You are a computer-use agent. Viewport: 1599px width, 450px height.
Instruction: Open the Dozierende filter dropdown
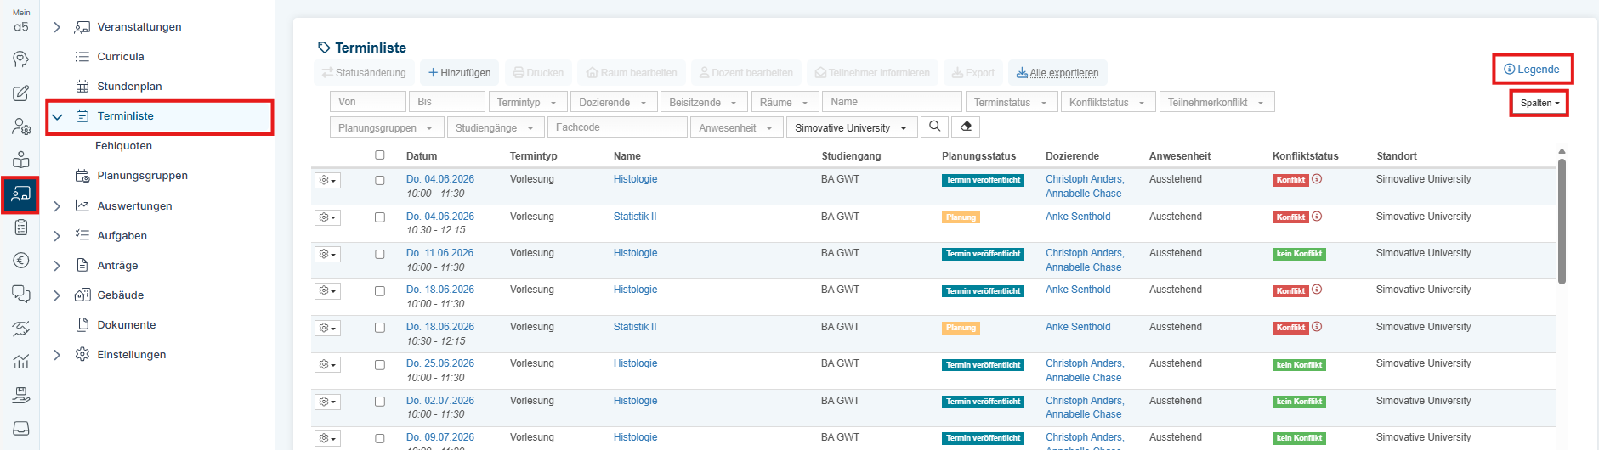(613, 102)
